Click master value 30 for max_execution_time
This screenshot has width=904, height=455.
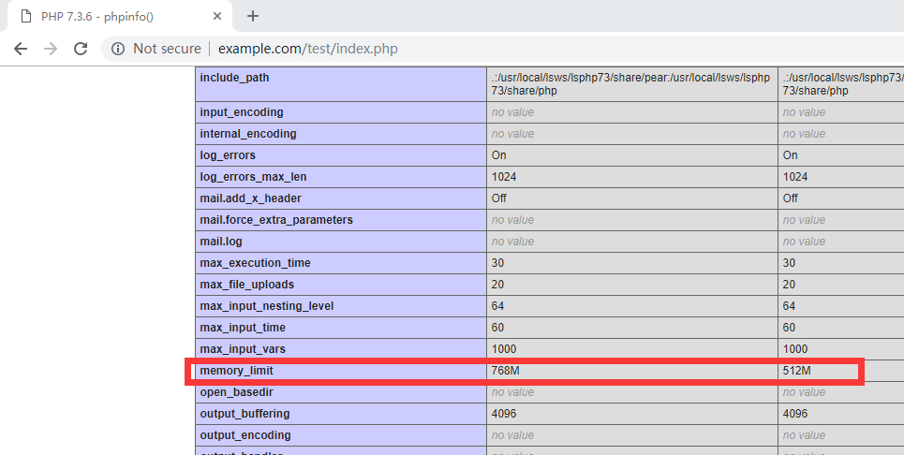789,263
